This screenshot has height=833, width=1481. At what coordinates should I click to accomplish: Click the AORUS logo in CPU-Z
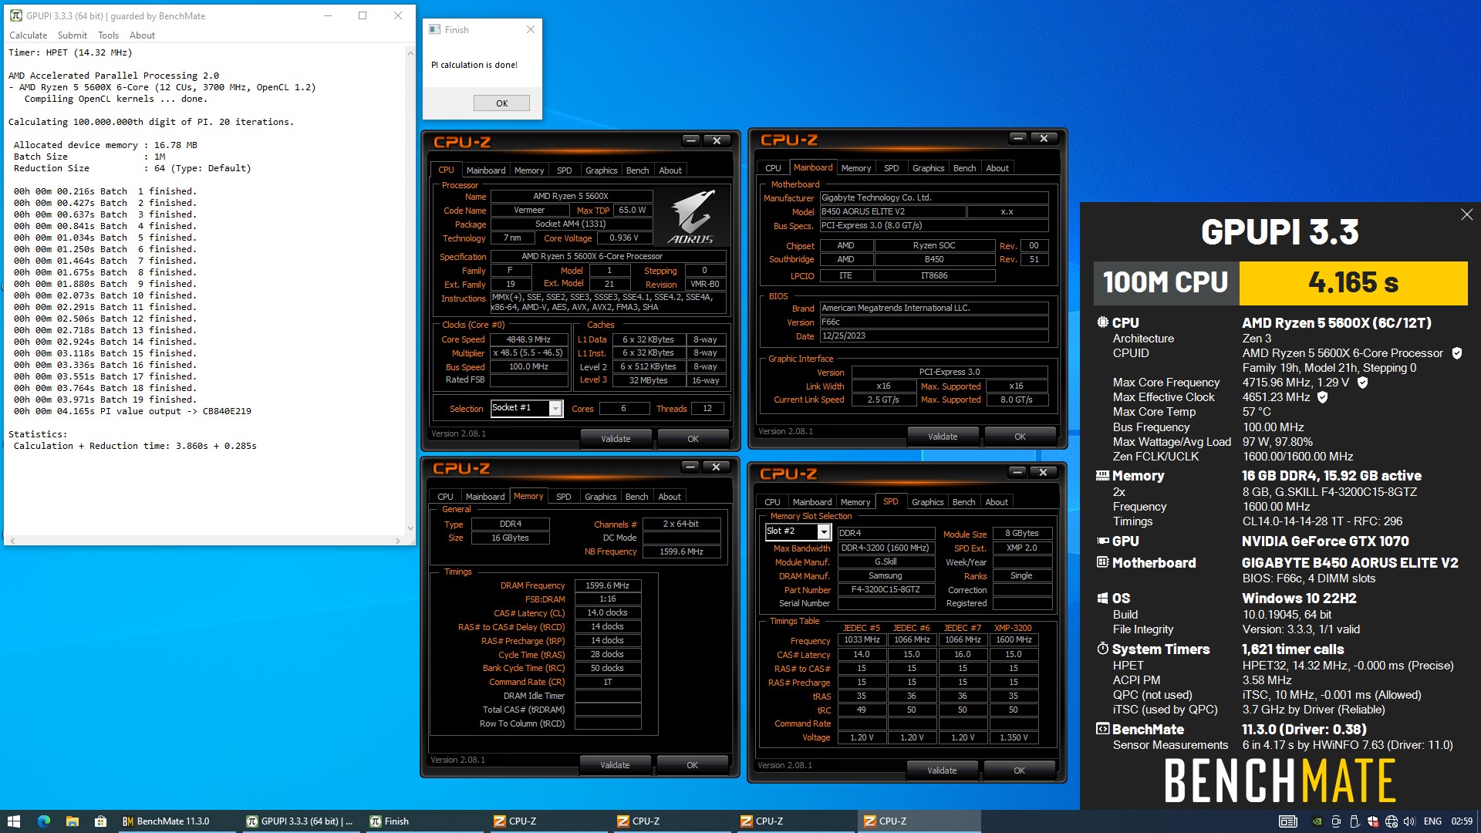[690, 216]
